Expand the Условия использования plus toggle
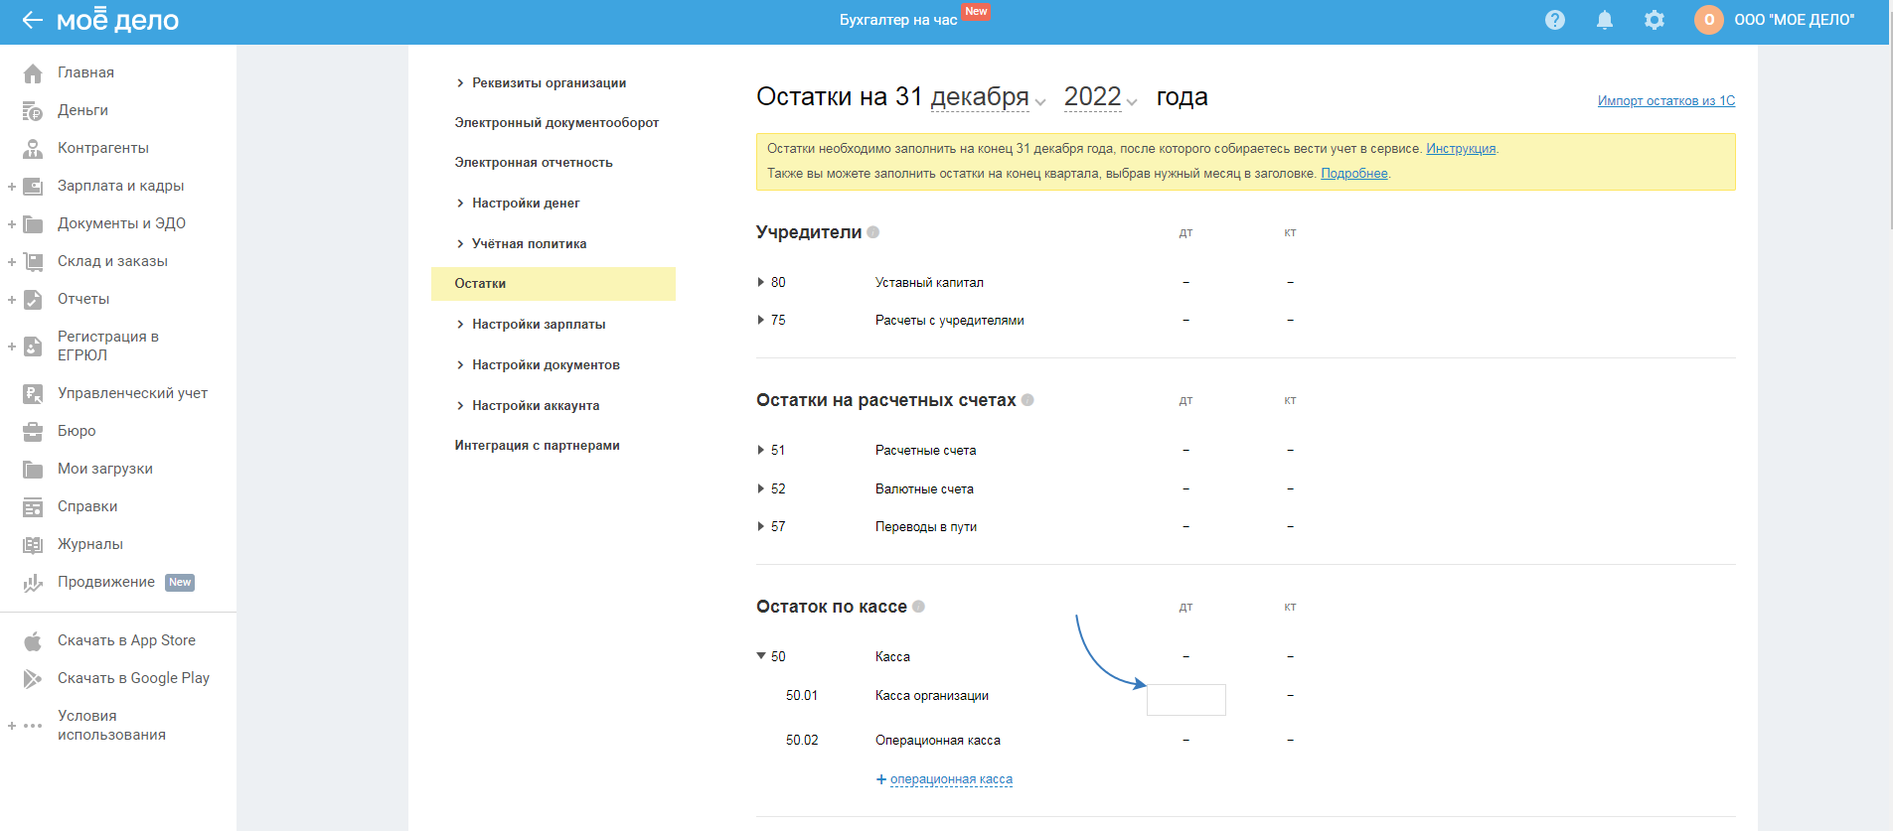Viewport: 1893px width, 831px height. [12, 726]
